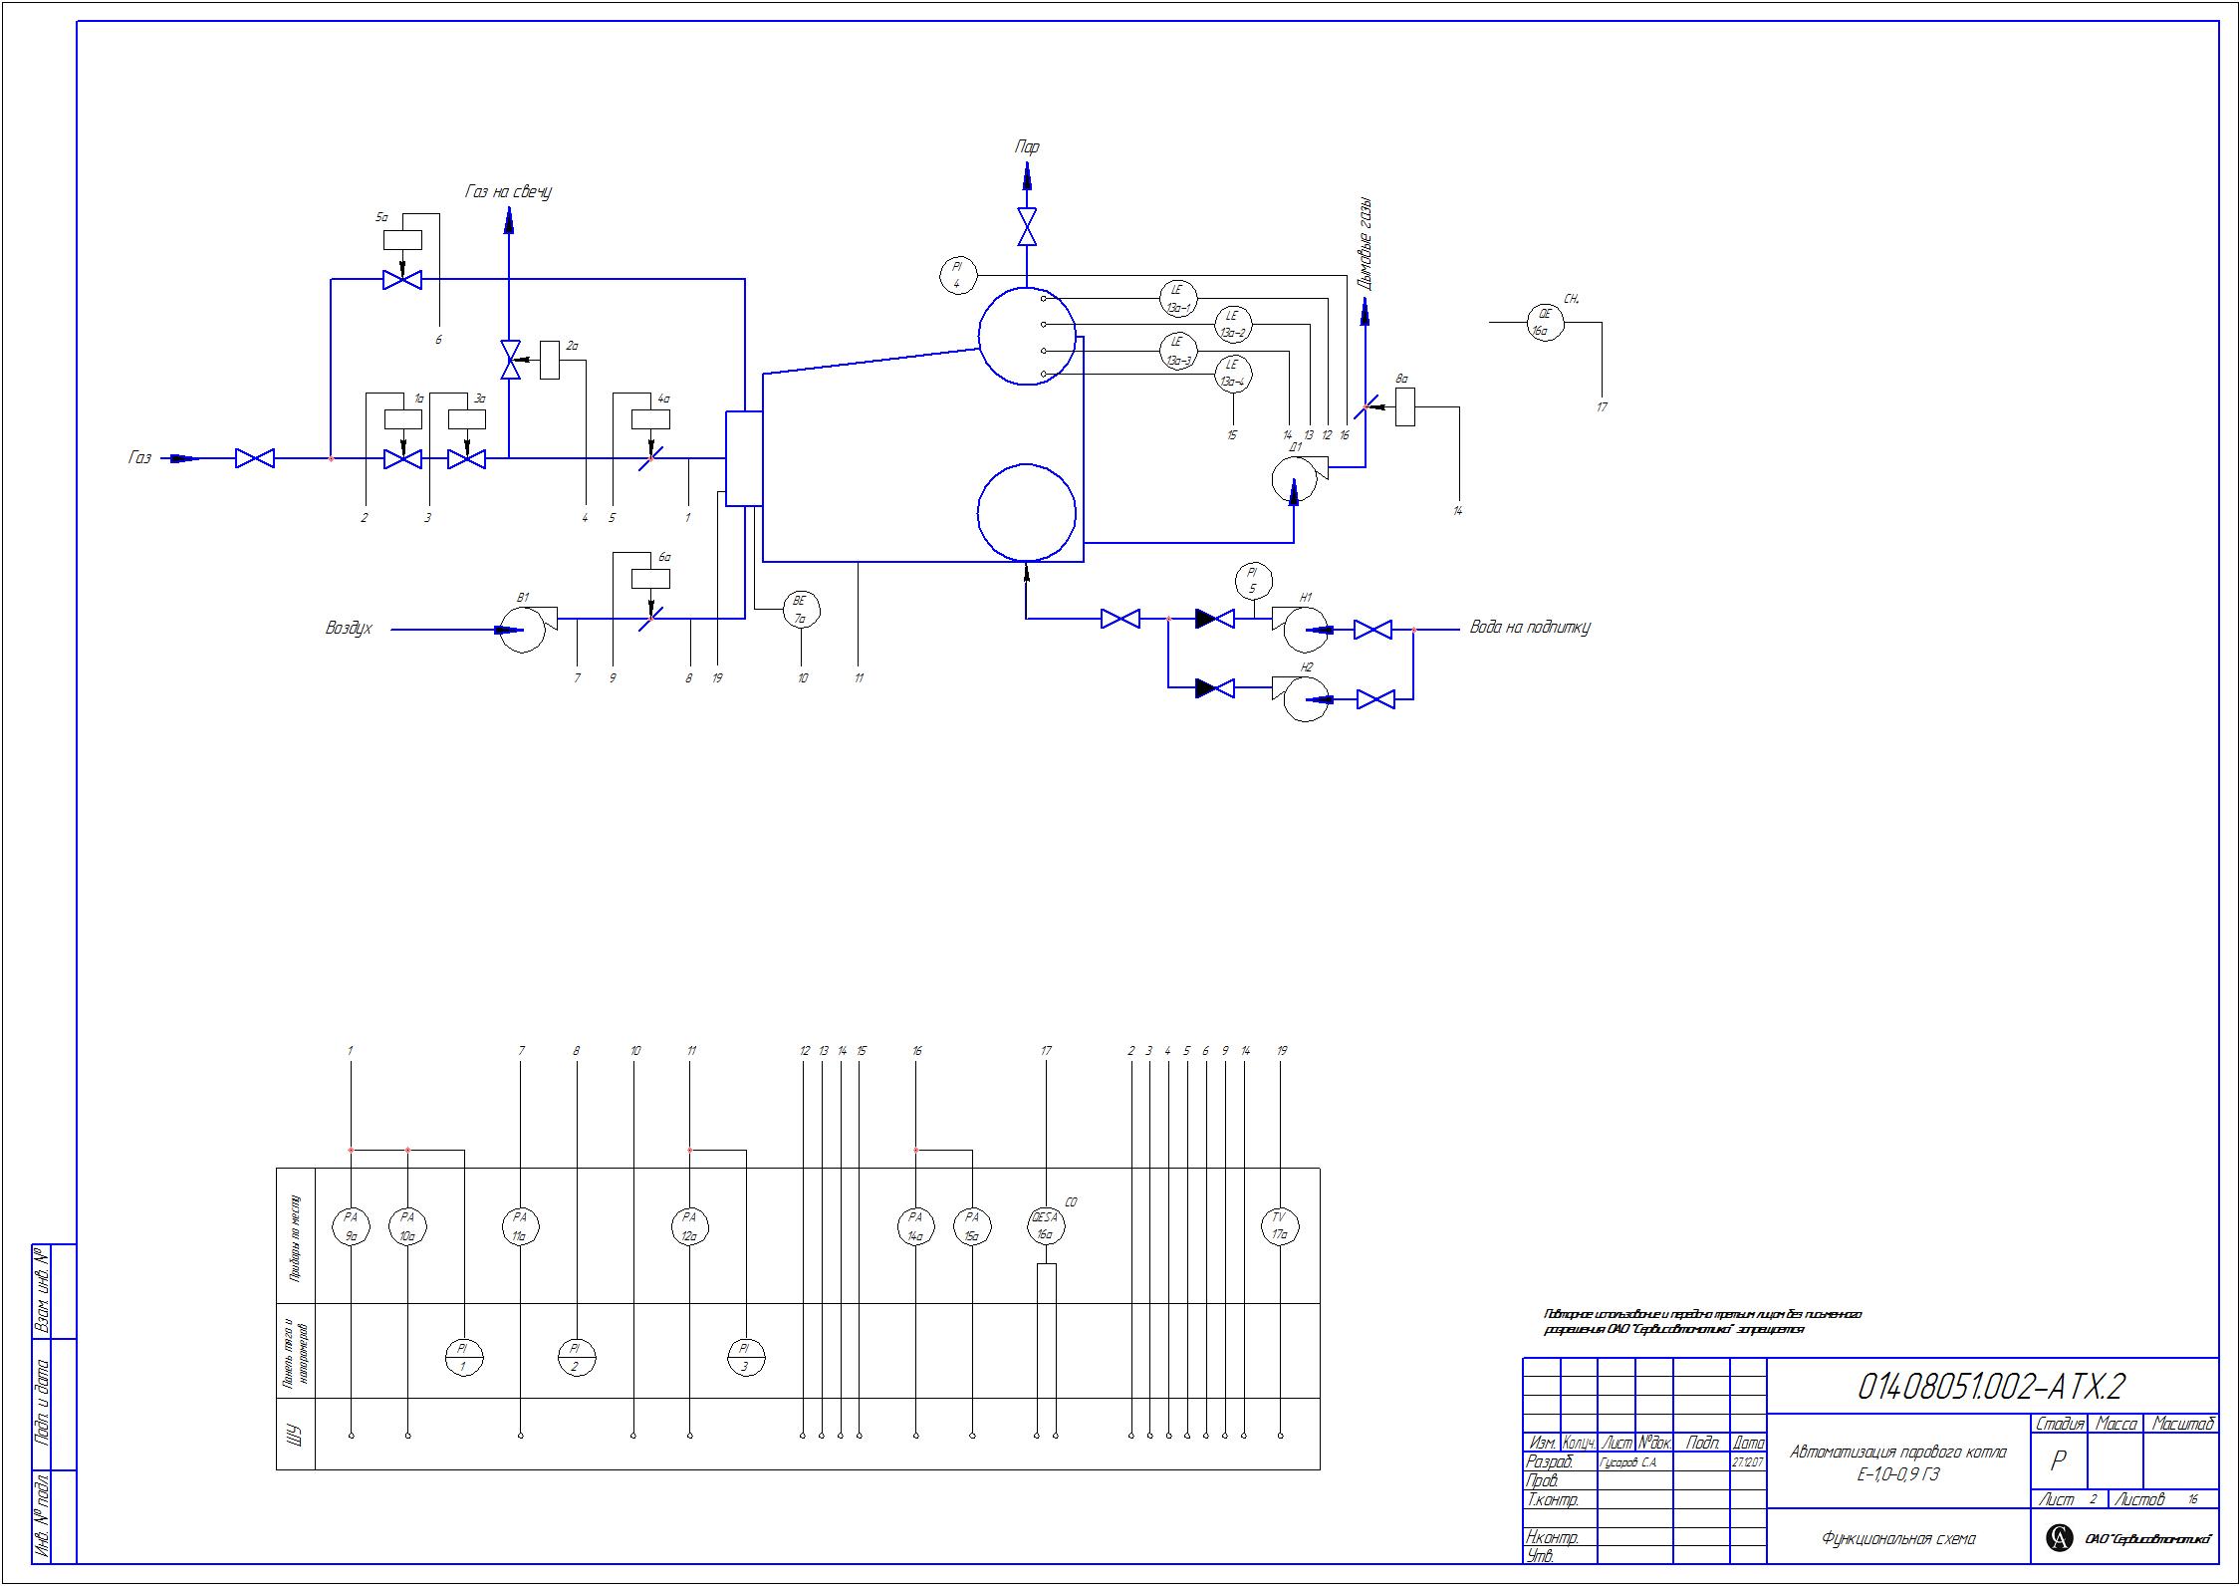Click the 'Разраб.' row label
The width and height of the screenshot is (2240, 1586).
1550,1462
